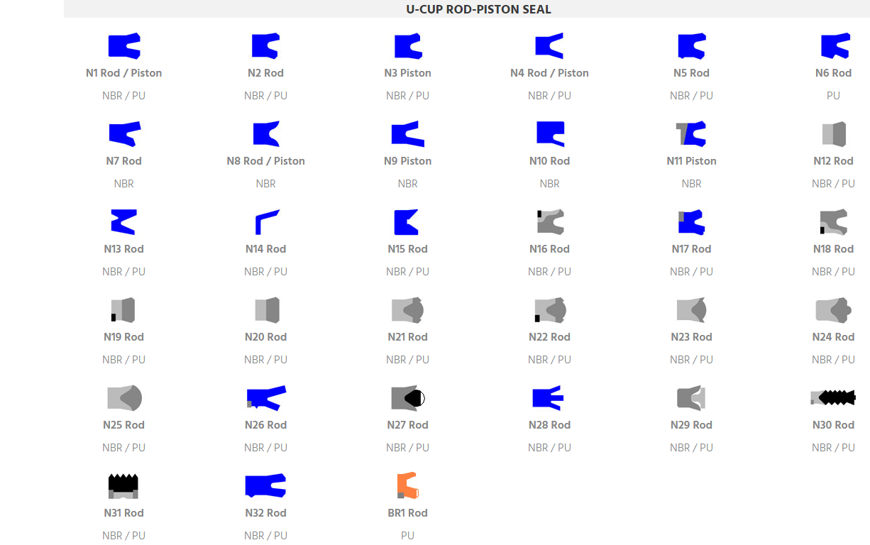Select the N16 Rod grey seal icon
The height and width of the screenshot is (545, 870).
550,222
